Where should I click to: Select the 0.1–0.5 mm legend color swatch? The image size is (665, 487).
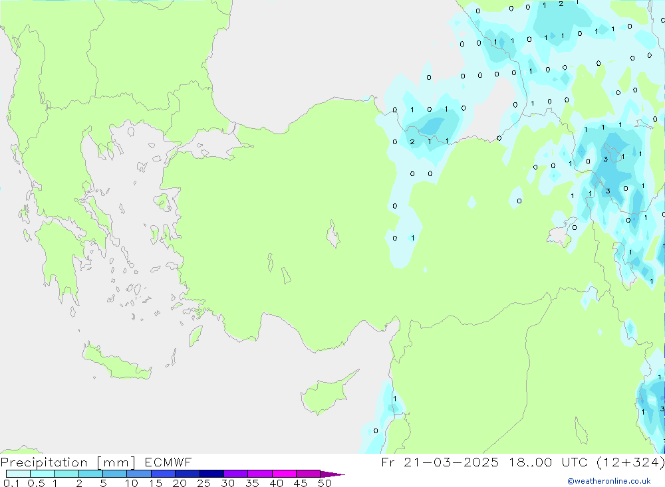pyautogui.click(x=18, y=474)
